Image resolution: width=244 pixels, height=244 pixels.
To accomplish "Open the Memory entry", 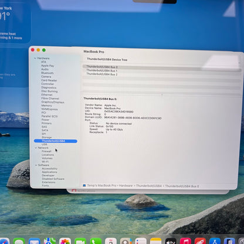I will click(46, 106).
